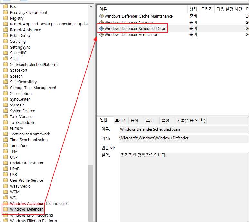
Task: Select the SystemRestore folder
Action: [x=23, y=111]
